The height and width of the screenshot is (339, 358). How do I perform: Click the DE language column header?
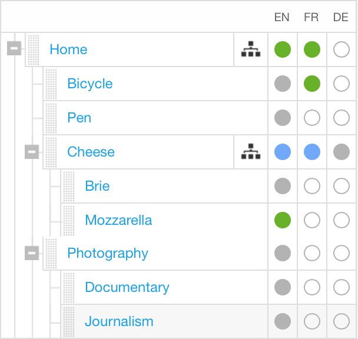[x=341, y=18]
